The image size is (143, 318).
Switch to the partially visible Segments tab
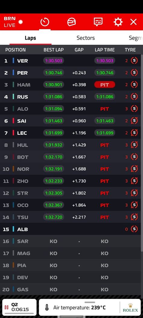click(136, 38)
